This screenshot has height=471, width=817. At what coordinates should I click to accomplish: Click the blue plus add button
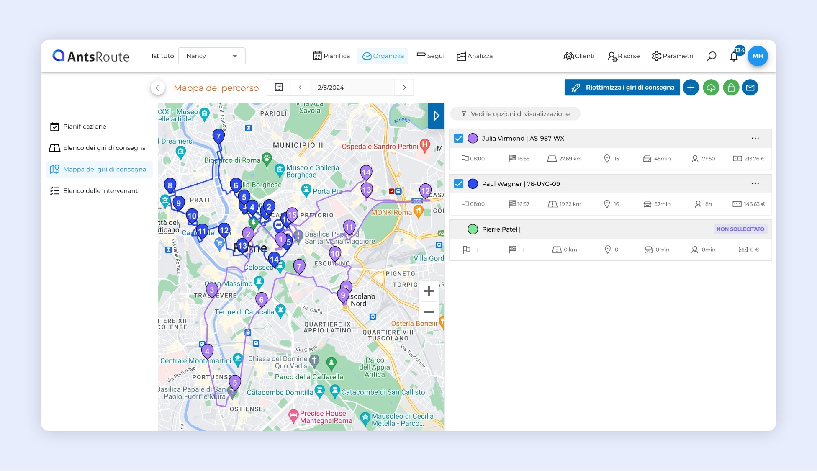[x=691, y=88]
